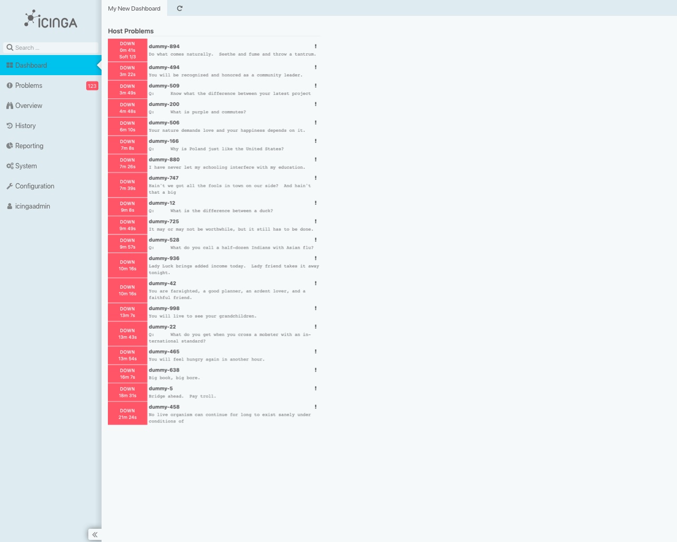Click the unhandled exclamation marker beside dummy-494
Screen dimensions: 677x542
[316, 67]
